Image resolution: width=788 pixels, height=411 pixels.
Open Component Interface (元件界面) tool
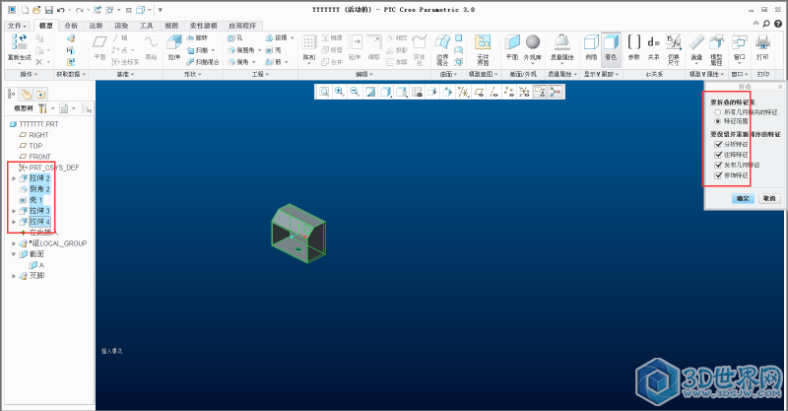click(483, 49)
